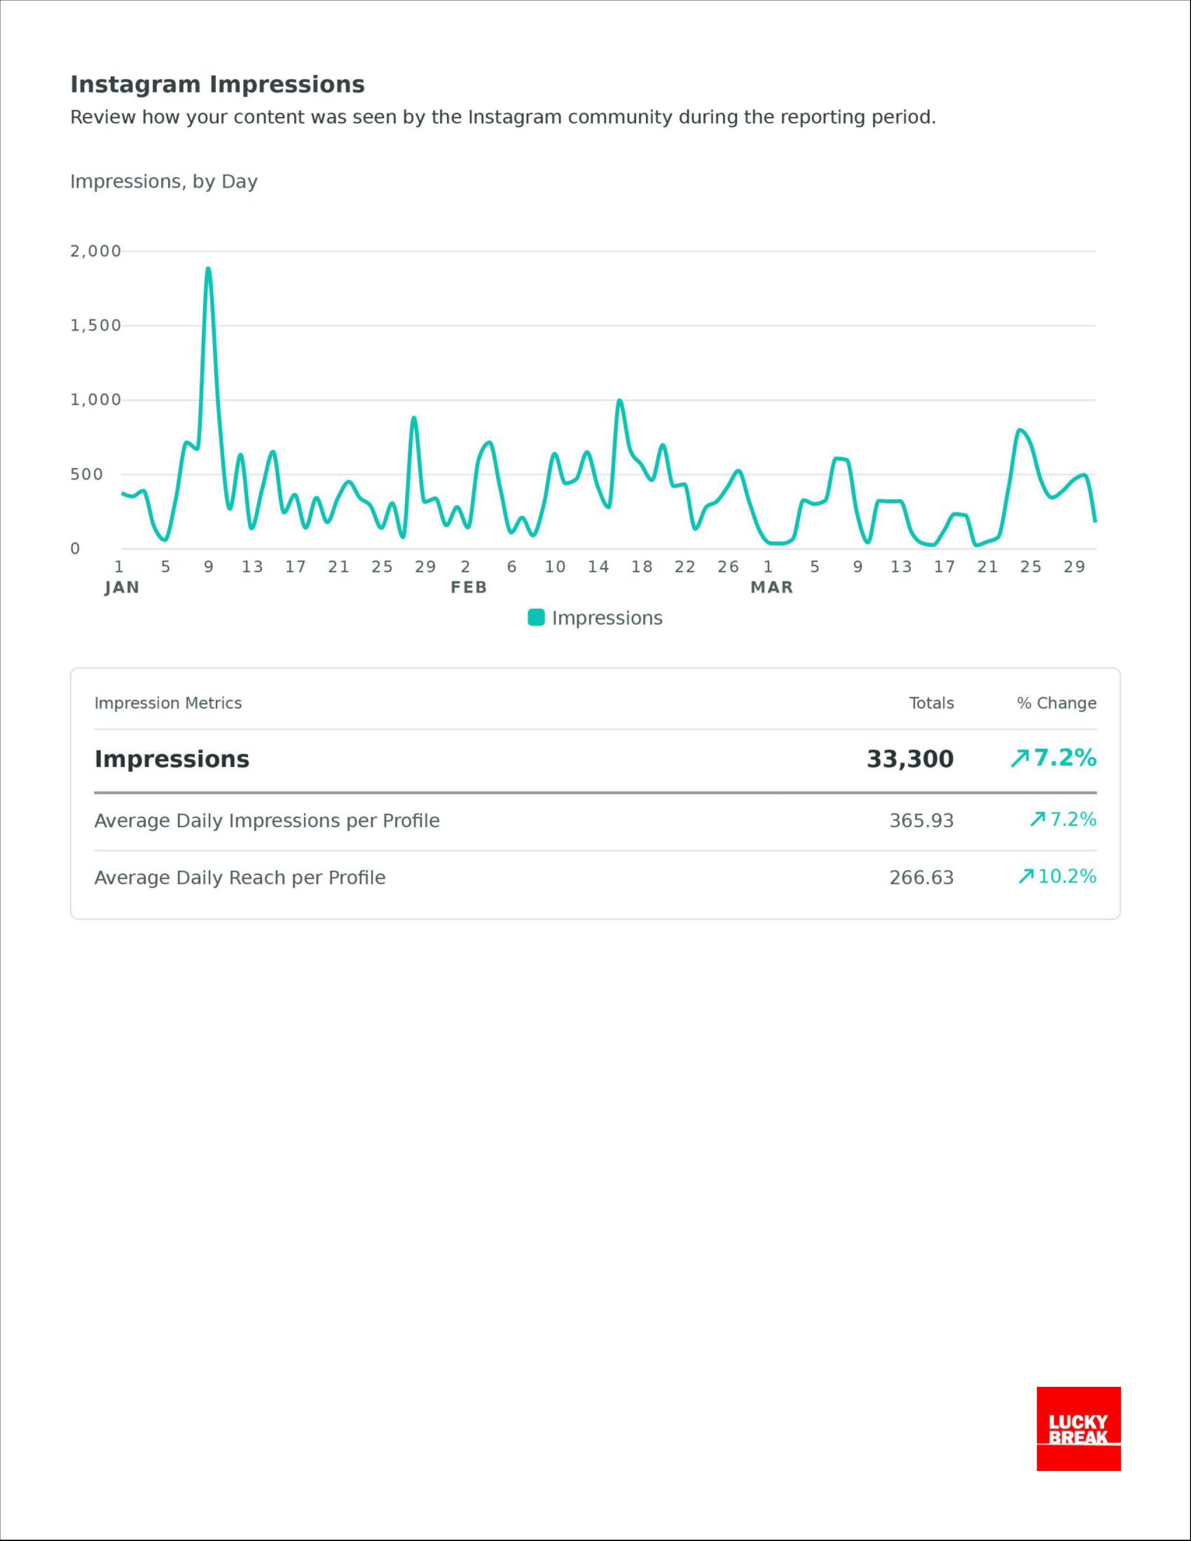Click the up arrow beside bold 7.2%

point(1020,758)
